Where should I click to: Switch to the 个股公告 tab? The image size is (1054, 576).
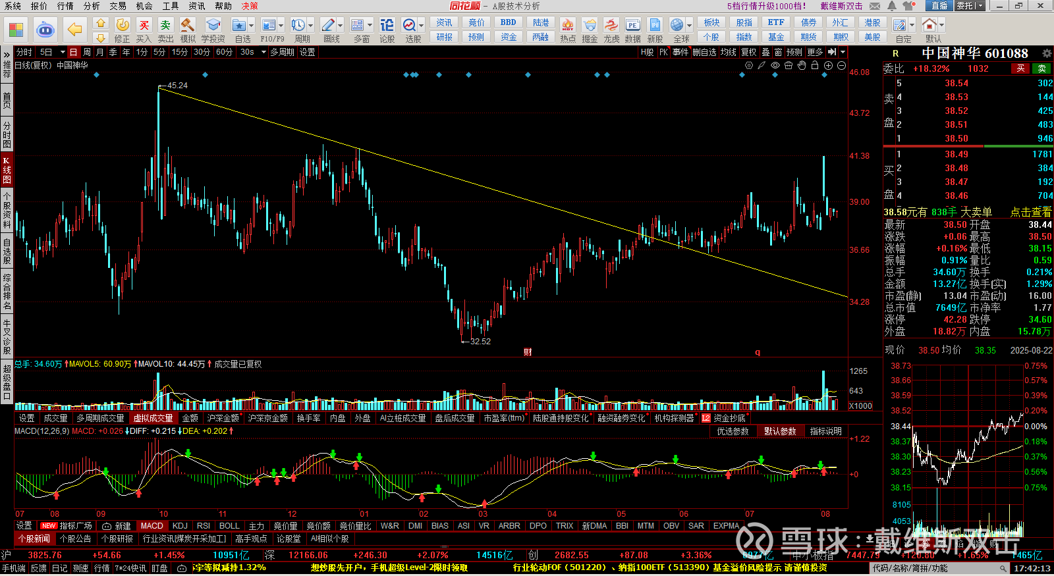tap(75, 538)
